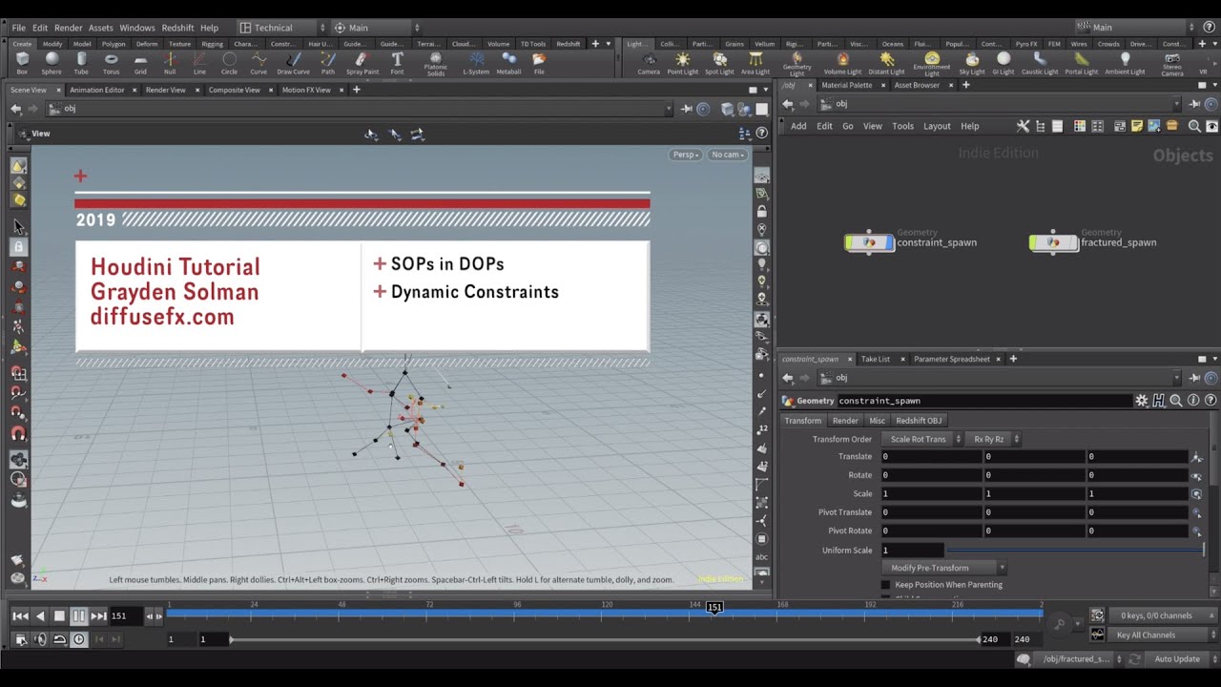Toggle audio speaker button in playbar

[40, 639]
